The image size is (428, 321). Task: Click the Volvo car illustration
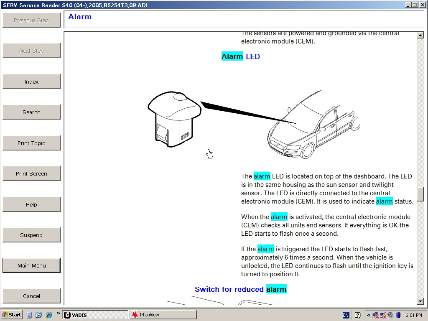(313, 125)
